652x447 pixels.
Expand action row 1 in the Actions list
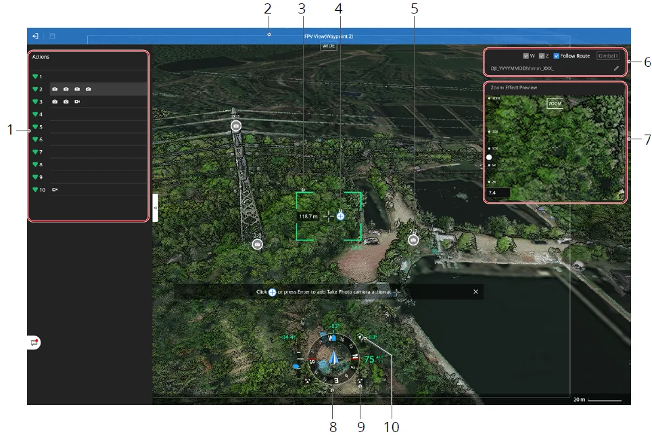pyautogui.click(x=37, y=76)
